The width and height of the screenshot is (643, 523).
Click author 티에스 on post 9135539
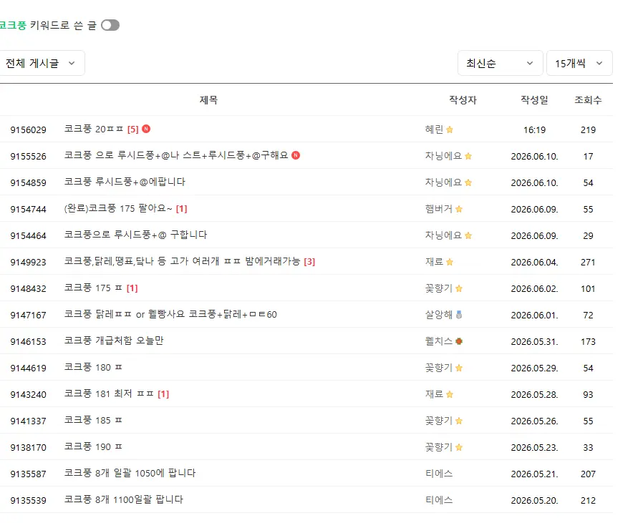tap(439, 499)
